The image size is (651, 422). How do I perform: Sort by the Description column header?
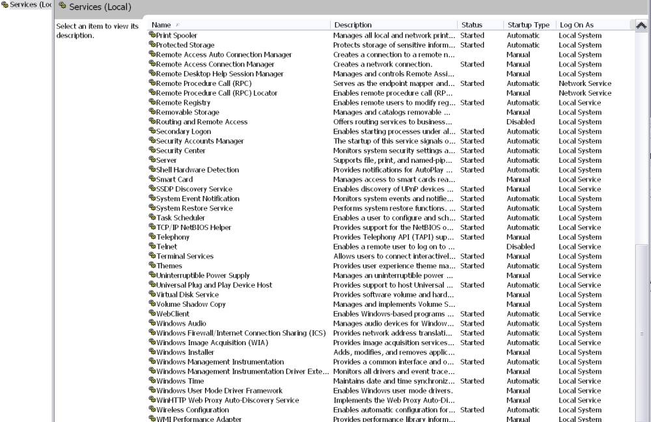click(x=394, y=25)
